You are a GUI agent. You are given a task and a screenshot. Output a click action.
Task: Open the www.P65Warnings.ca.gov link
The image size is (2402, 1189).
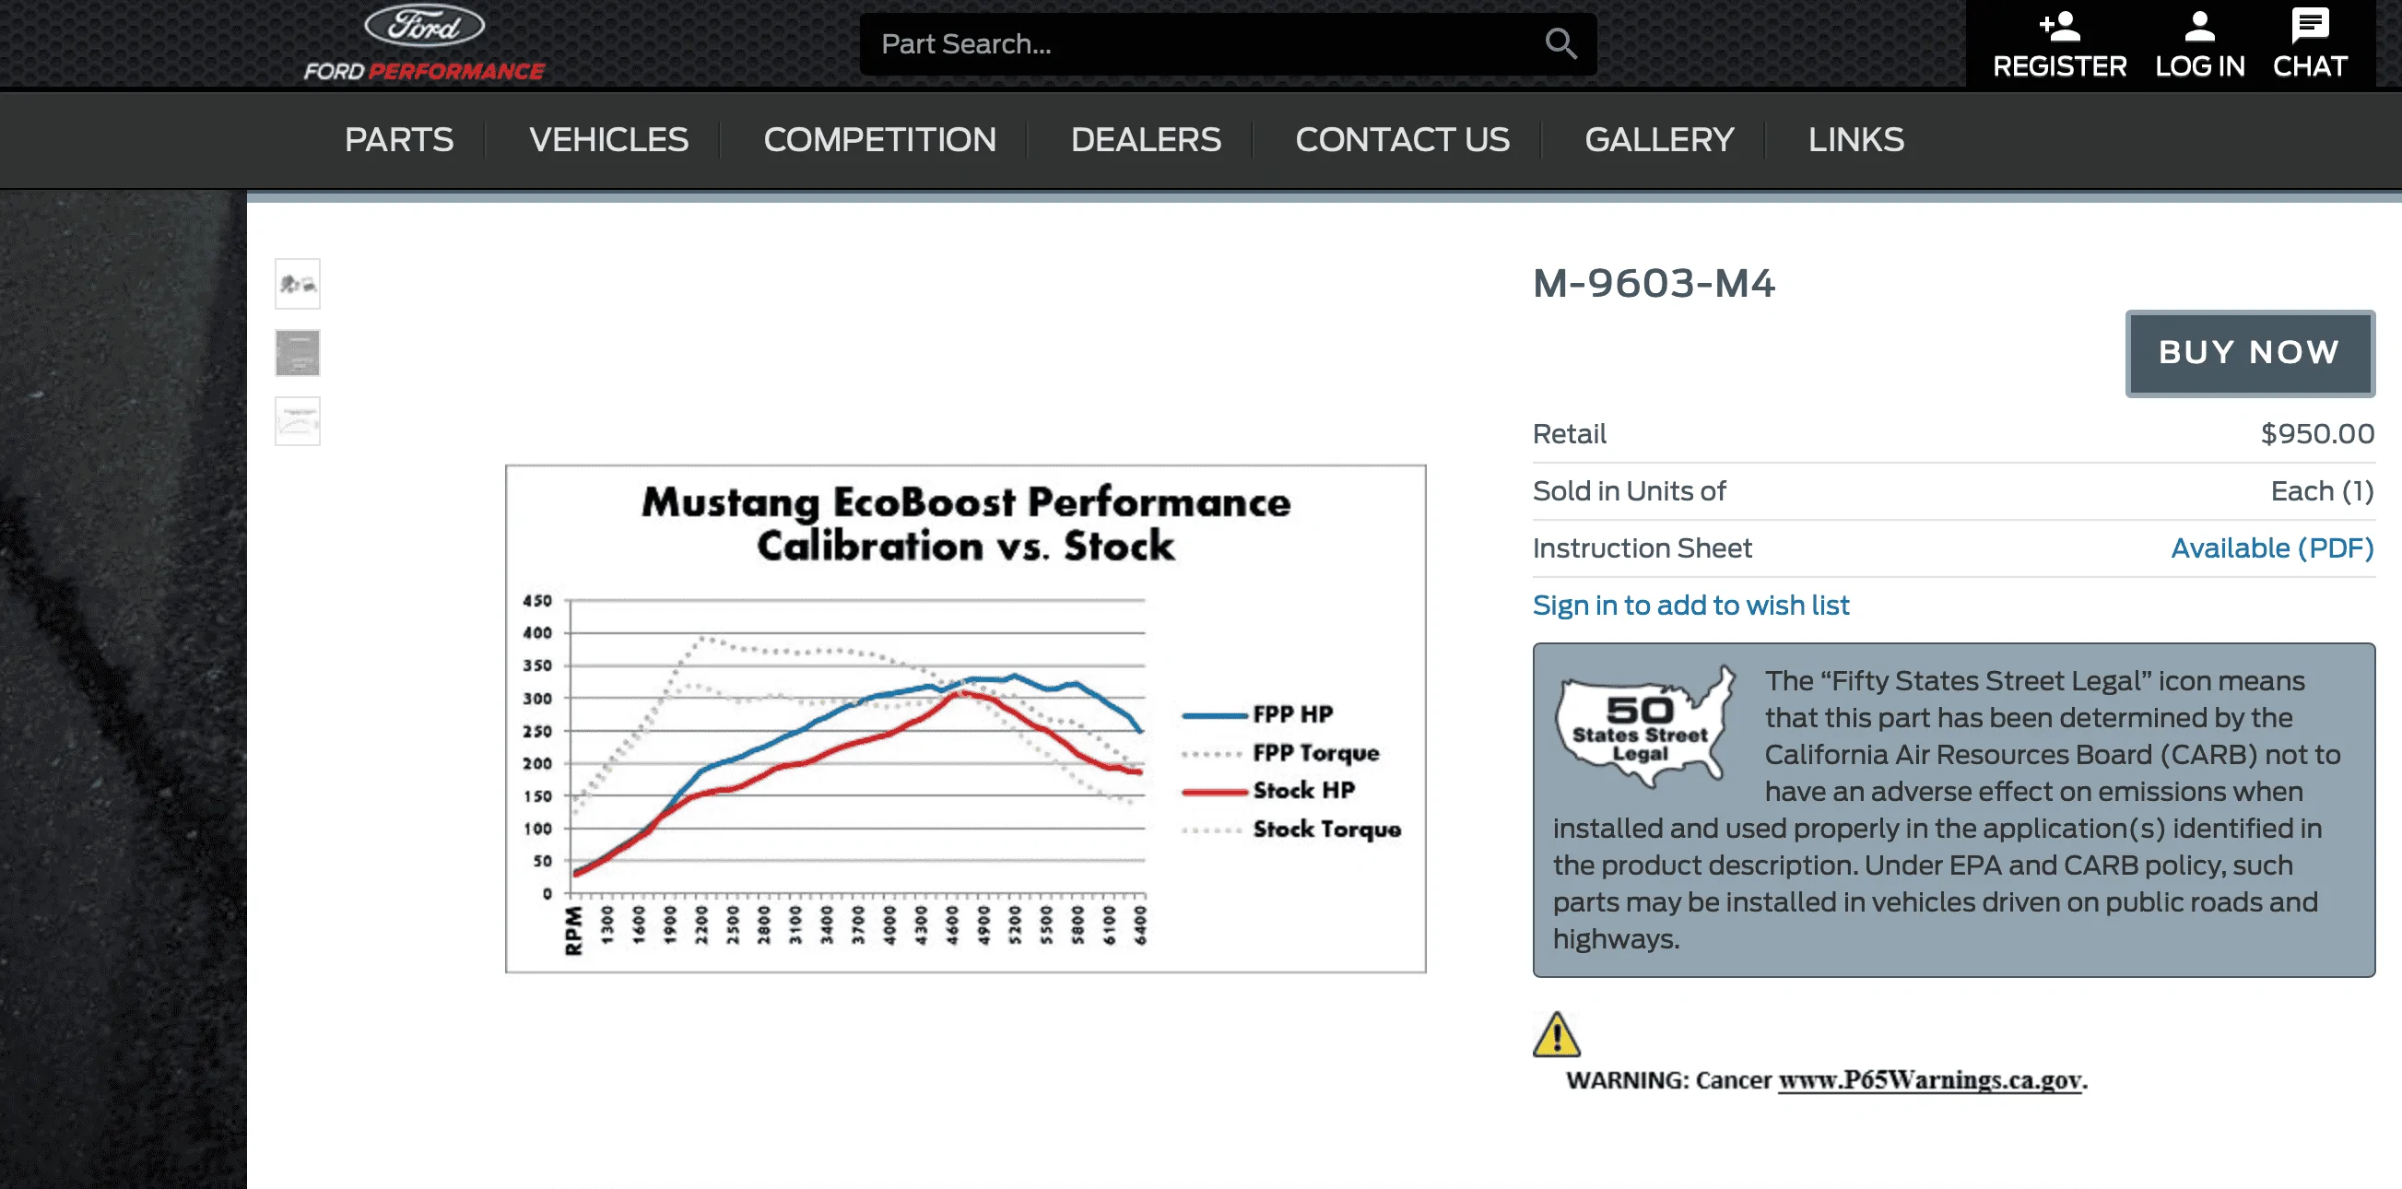pyautogui.click(x=1929, y=1080)
